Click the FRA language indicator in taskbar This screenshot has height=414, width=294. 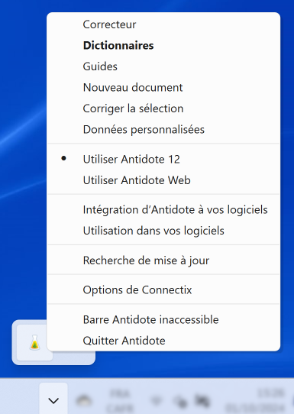pyautogui.click(x=120, y=400)
